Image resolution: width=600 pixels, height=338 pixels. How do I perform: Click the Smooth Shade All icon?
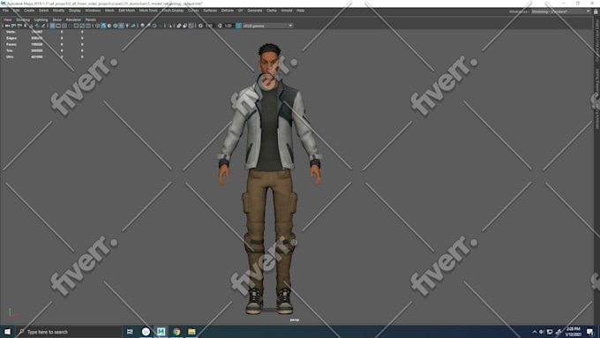coord(103,26)
